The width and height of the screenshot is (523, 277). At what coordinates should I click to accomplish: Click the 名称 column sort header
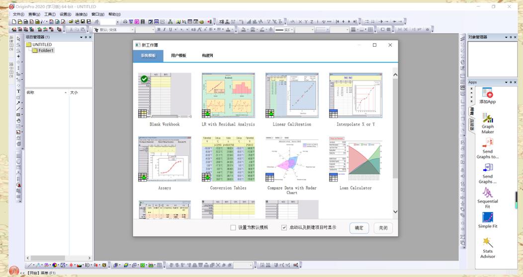pos(47,92)
